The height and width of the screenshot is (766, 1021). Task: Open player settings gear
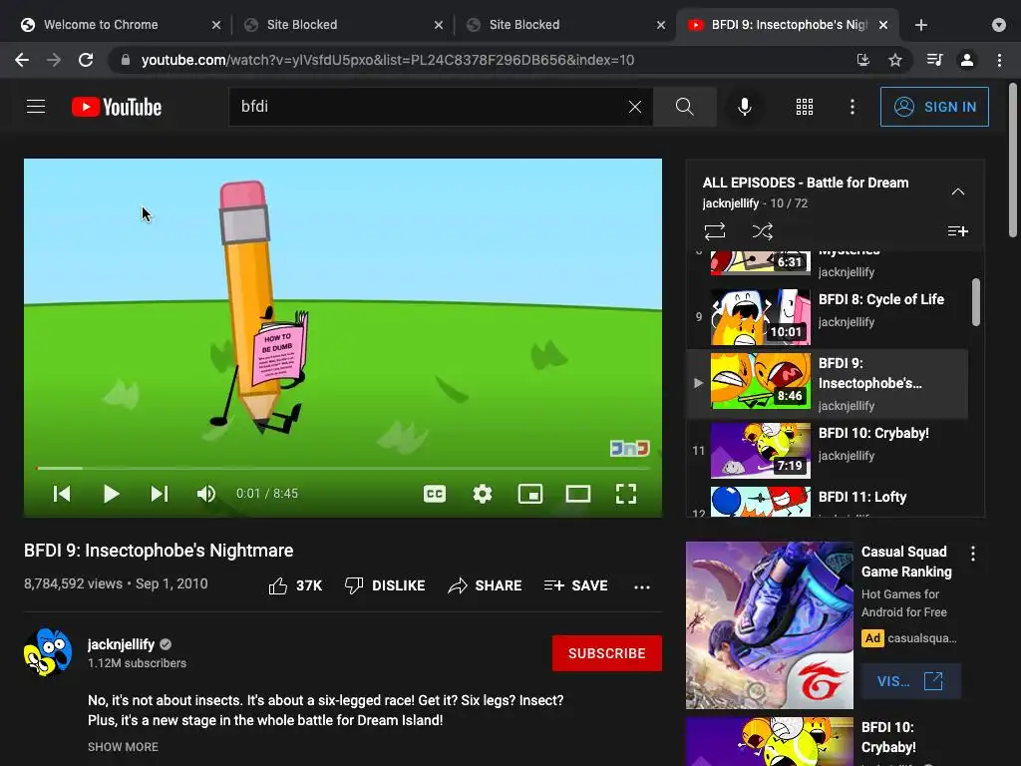click(482, 494)
